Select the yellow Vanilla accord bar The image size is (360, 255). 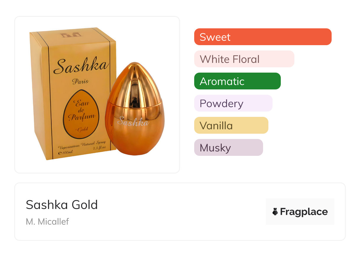click(x=231, y=125)
